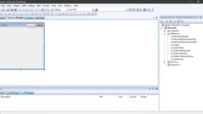
Task: Click the Open File folder icon
Action: tap(8, 10)
